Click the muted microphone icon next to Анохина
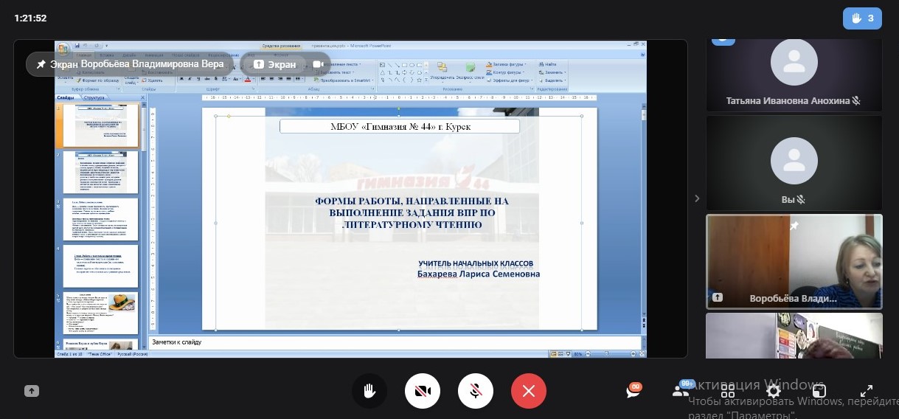 (x=856, y=101)
